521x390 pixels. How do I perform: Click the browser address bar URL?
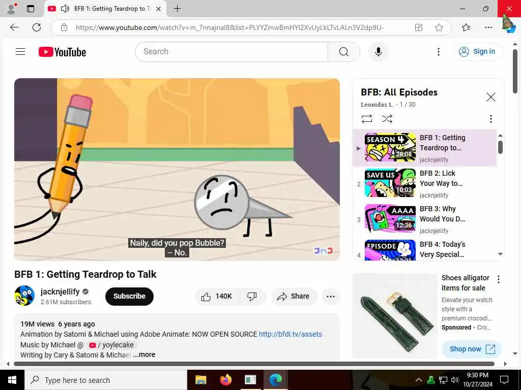point(229,27)
